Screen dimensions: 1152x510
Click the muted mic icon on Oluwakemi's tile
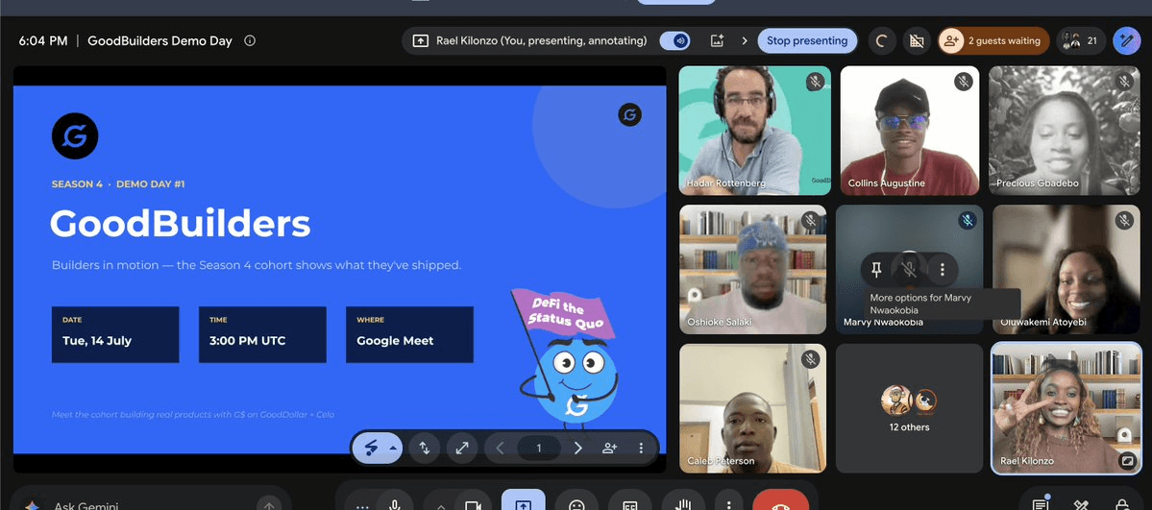point(1124,220)
